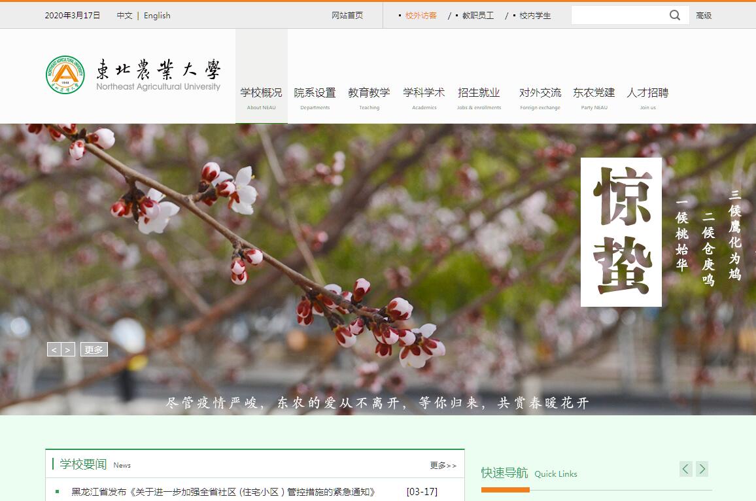Open 学校概况 About NEAU menu
756x501 pixels.
click(x=261, y=97)
